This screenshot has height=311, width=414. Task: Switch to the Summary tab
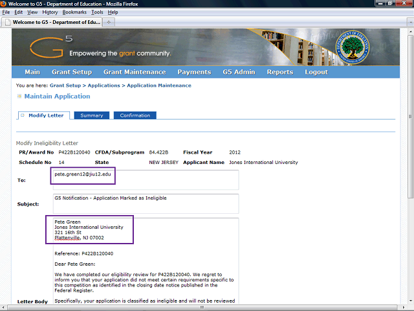click(x=92, y=115)
